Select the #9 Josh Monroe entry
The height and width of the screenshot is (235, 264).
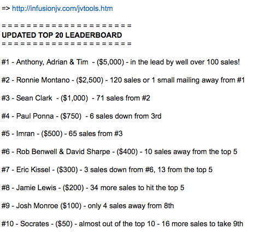pos(87,206)
